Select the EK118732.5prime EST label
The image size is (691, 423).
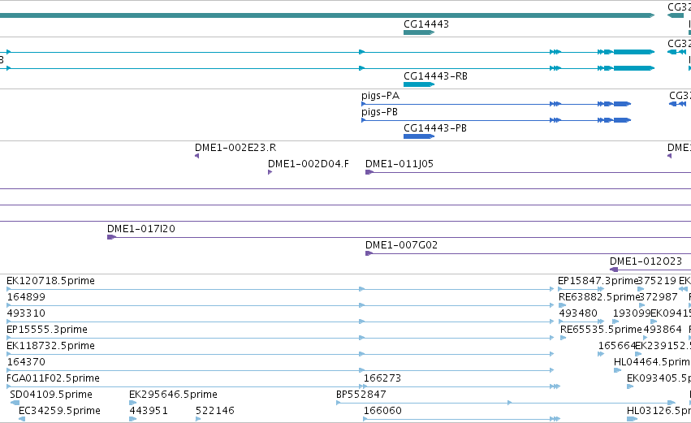tap(50, 346)
